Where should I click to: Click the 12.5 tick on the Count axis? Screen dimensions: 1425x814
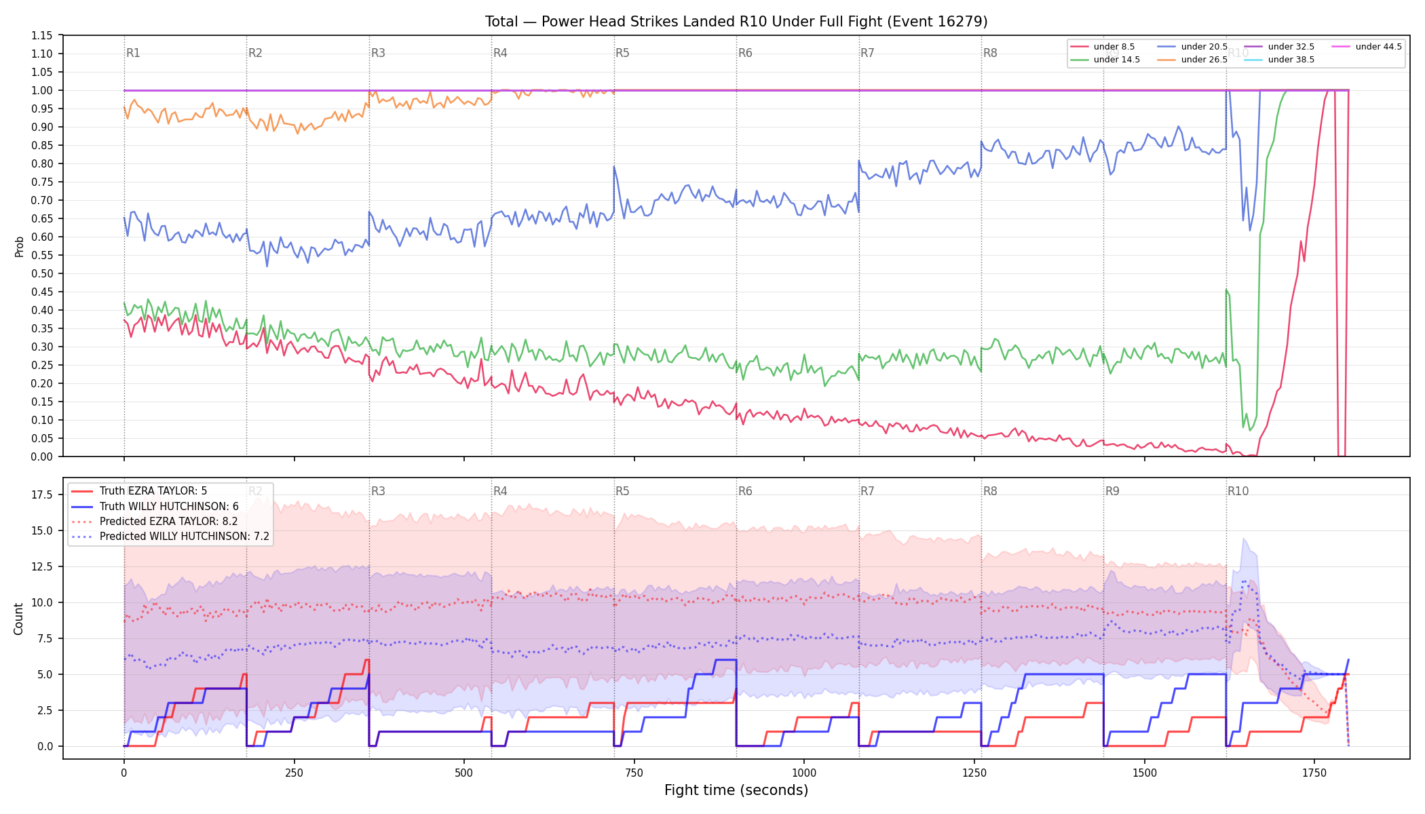pos(42,566)
